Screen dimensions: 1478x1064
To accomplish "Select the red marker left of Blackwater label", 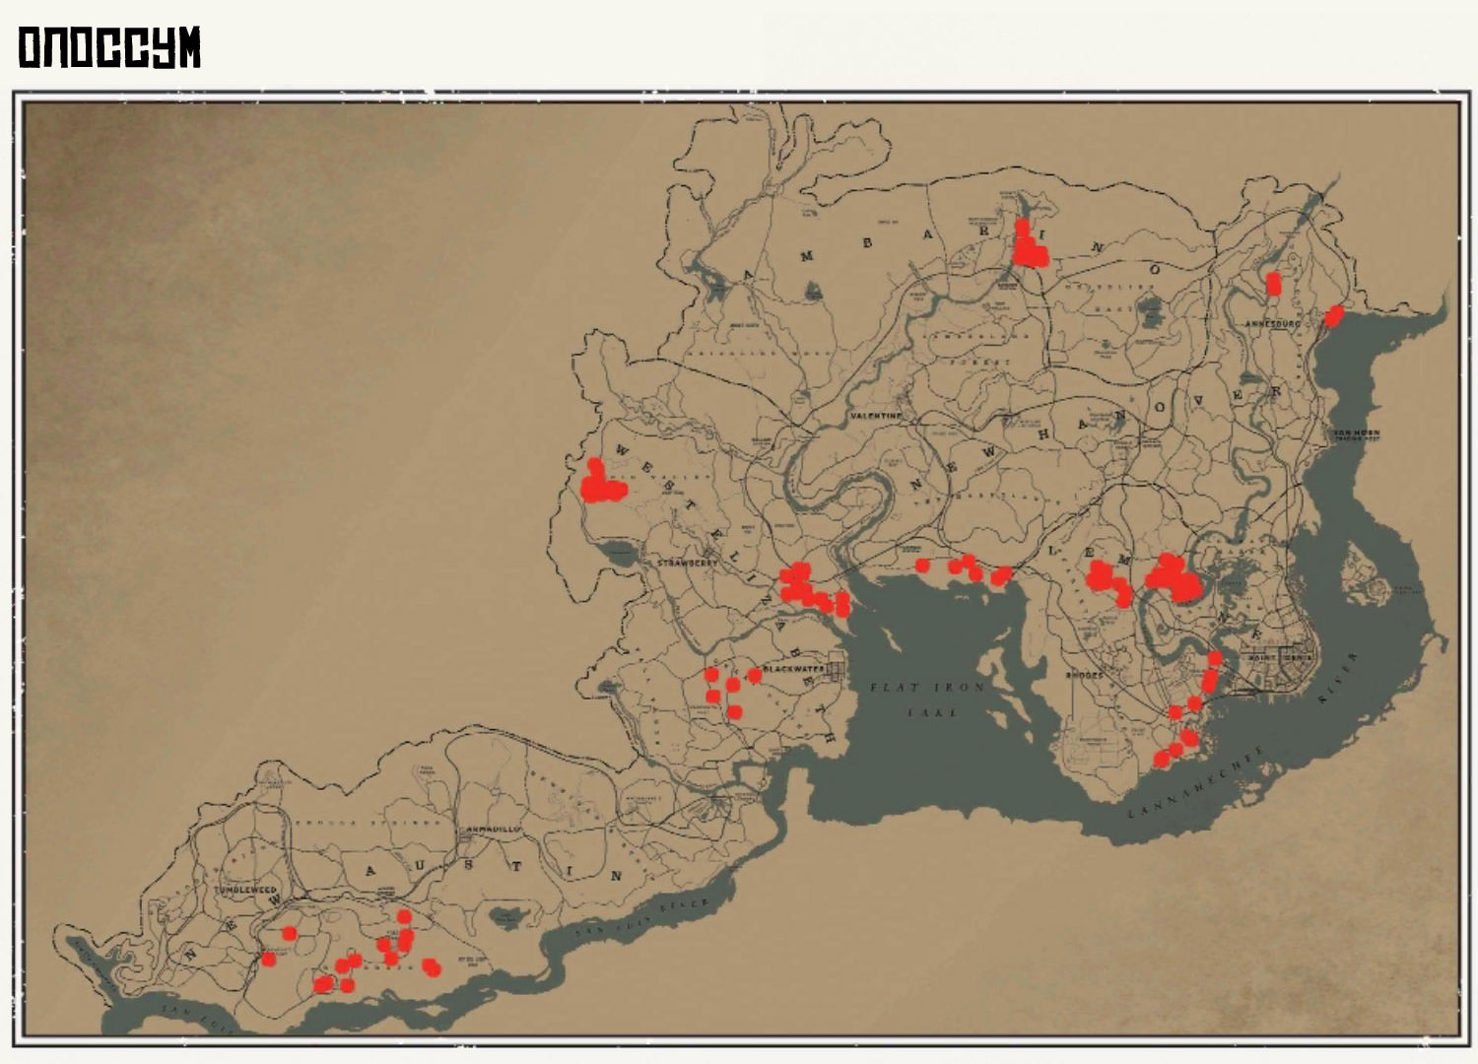I will [x=754, y=675].
